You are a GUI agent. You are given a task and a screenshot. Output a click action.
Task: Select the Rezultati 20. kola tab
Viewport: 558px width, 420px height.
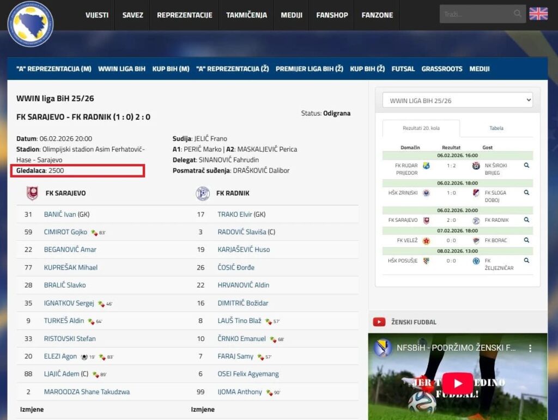pos(421,129)
